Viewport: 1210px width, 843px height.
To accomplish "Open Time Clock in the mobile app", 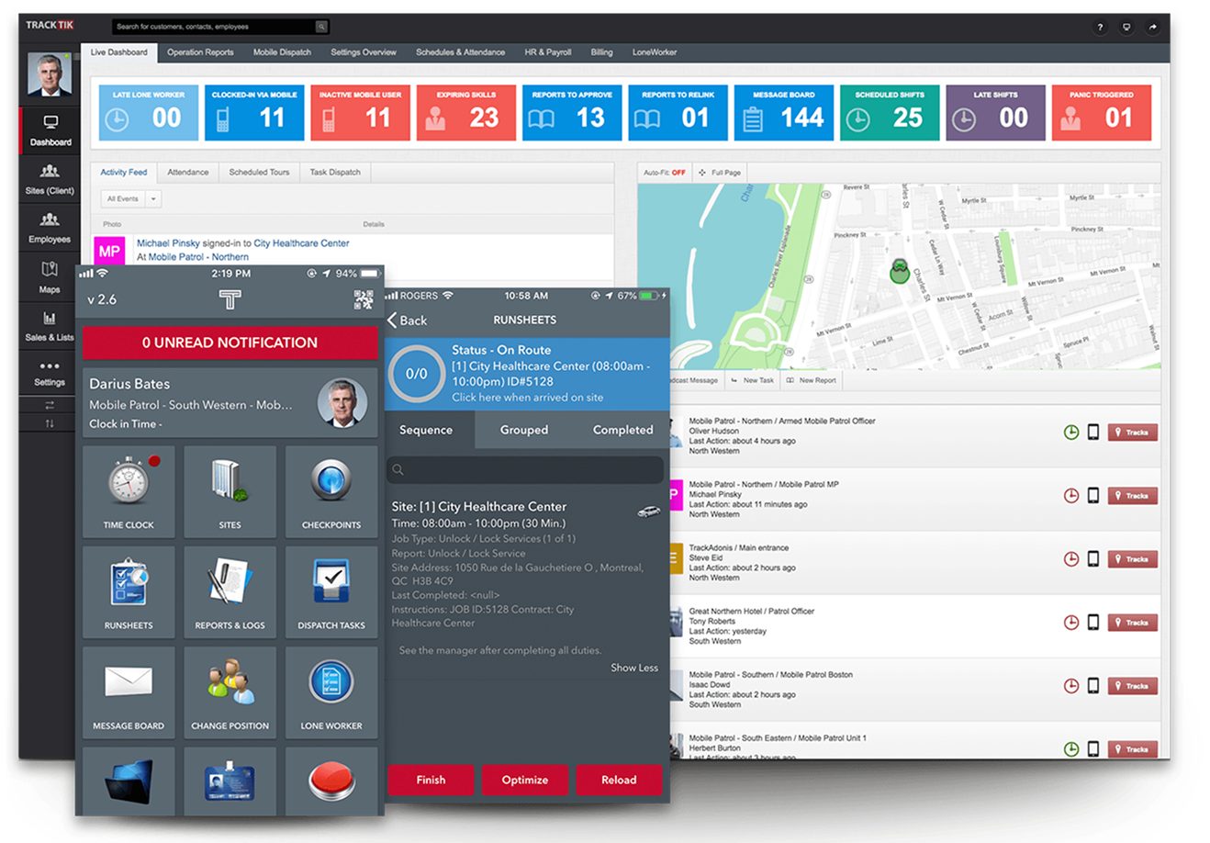I will (x=129, y=491).
